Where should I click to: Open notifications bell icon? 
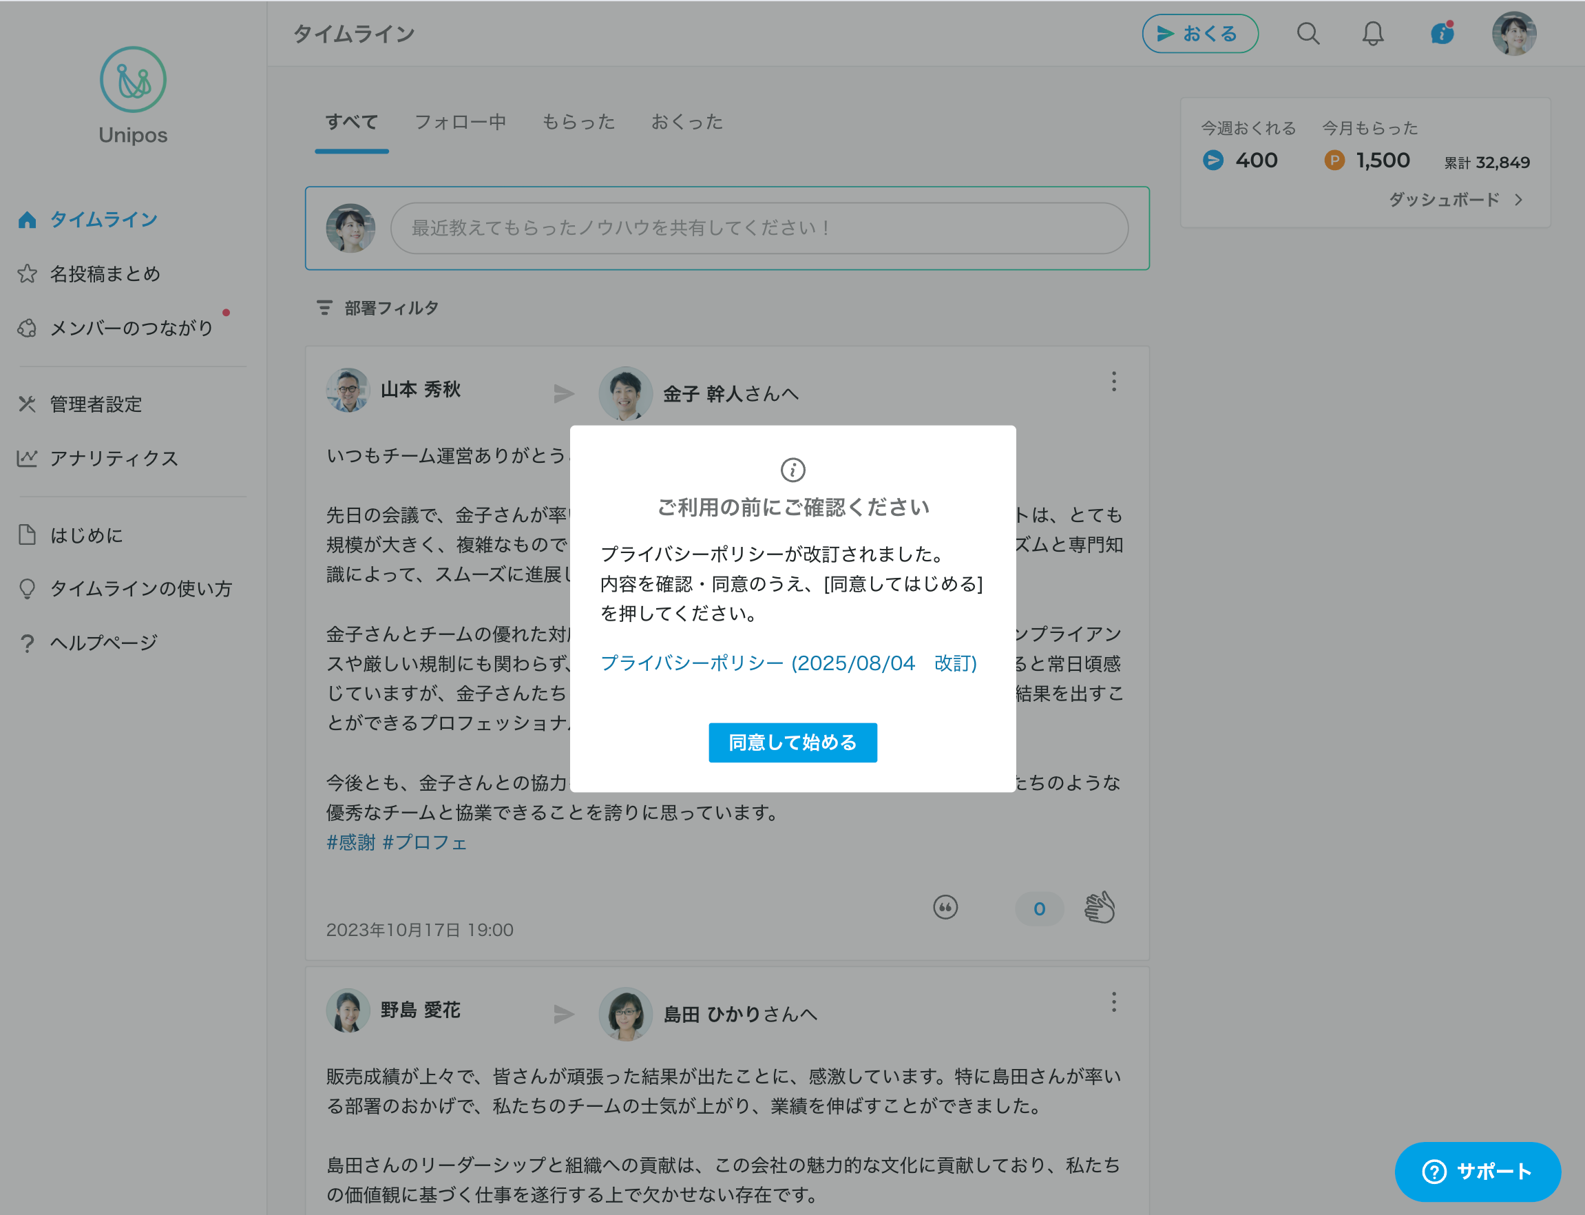pos(1372,34)
